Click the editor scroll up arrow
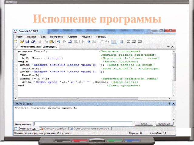The image size is (194, 145). click(x=174, y=51)
